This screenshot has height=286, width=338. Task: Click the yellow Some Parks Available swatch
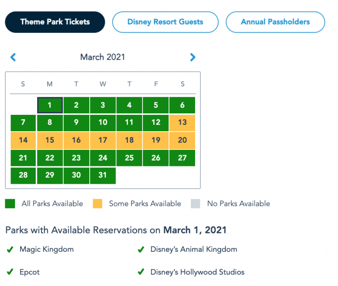[98, 204]
